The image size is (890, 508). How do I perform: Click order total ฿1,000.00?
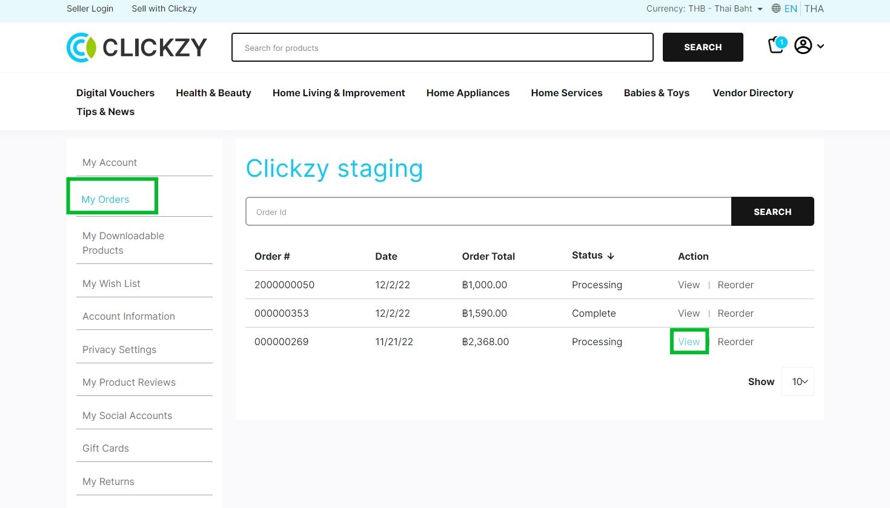[x=485, y=285]
